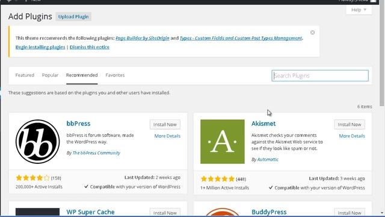Focus the Search Plugins field

[320, 75]
